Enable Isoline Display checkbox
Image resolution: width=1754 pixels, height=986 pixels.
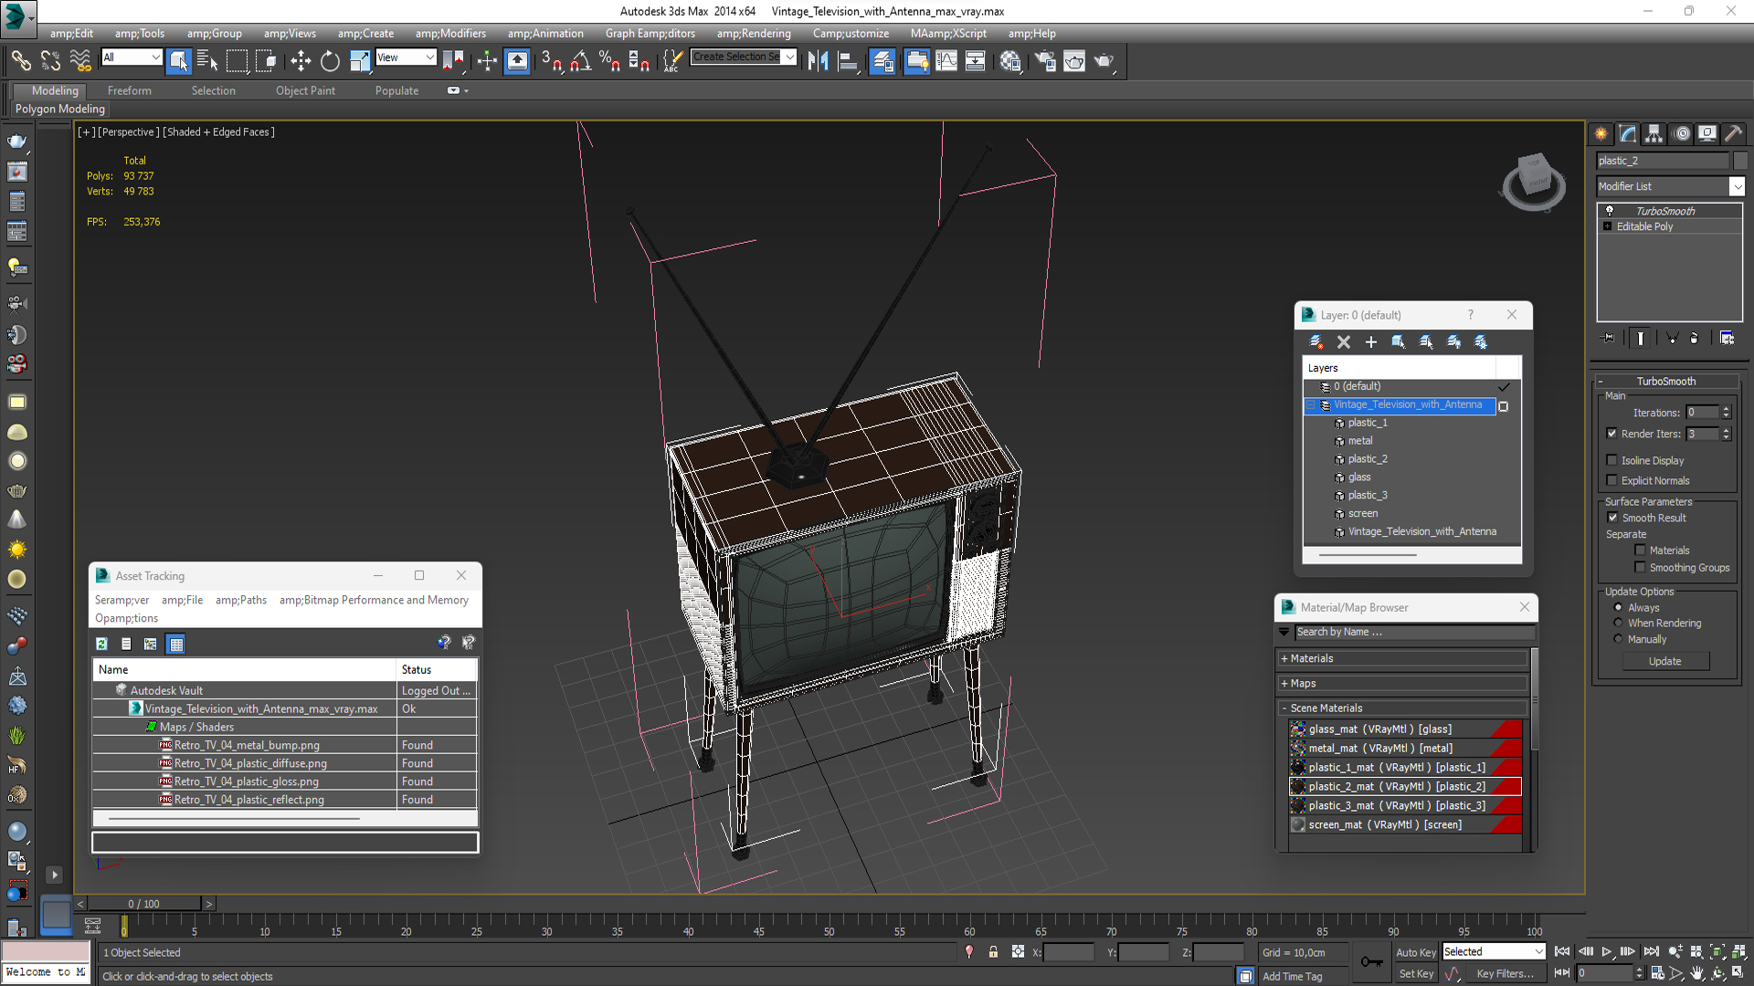pyautogui.click(x=1611, y=460)
